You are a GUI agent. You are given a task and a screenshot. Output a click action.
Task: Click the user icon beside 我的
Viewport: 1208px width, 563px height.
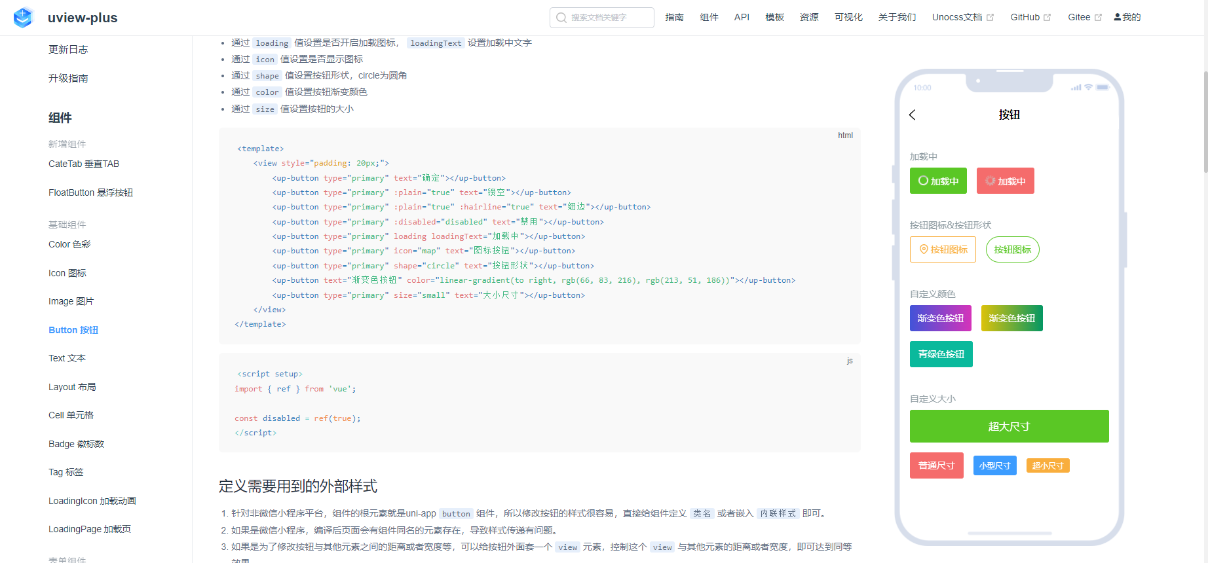click(x=1117, y=17)
